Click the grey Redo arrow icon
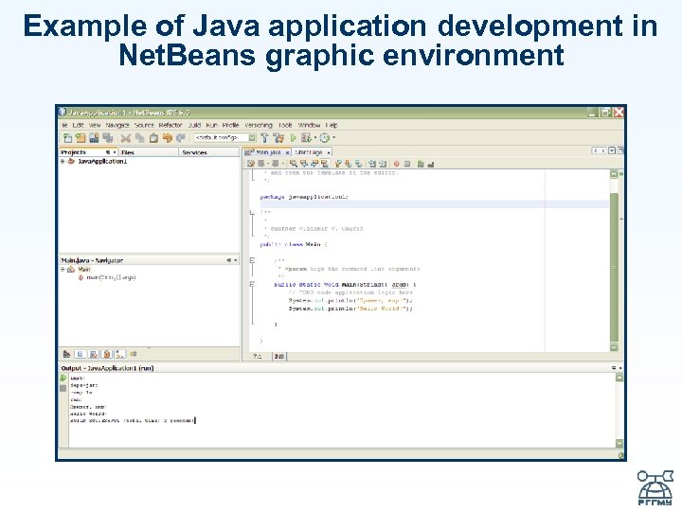The image size is (682, 511). click(x=181, y=138)
